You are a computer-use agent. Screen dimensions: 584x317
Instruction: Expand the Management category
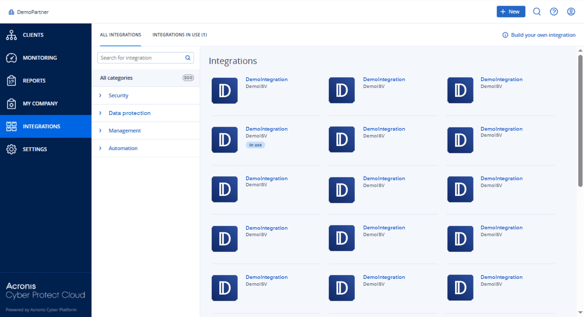point(100,131)
